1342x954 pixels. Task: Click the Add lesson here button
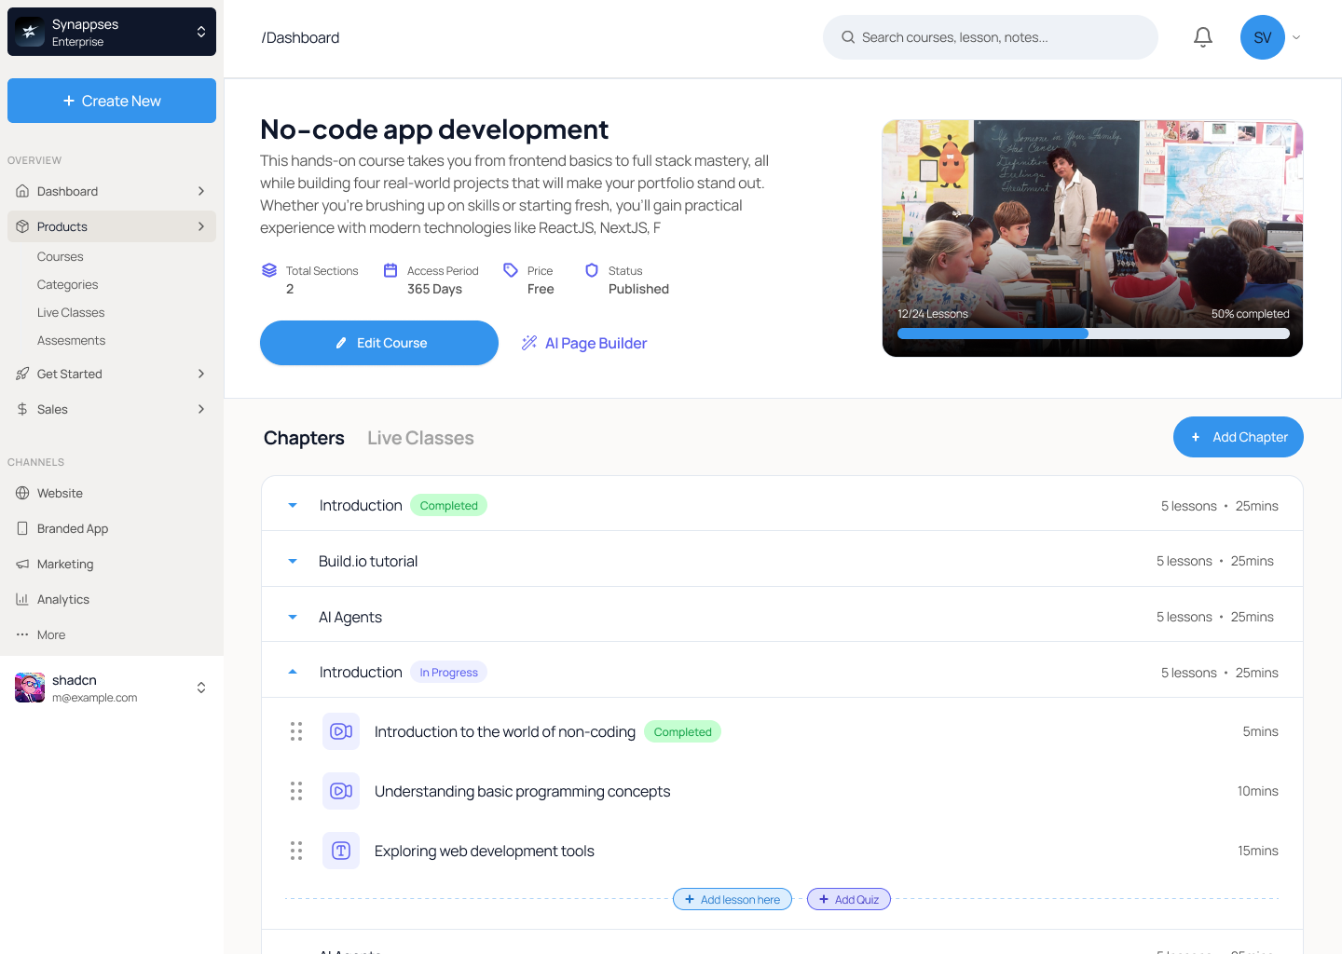click(x=733, y=899)
